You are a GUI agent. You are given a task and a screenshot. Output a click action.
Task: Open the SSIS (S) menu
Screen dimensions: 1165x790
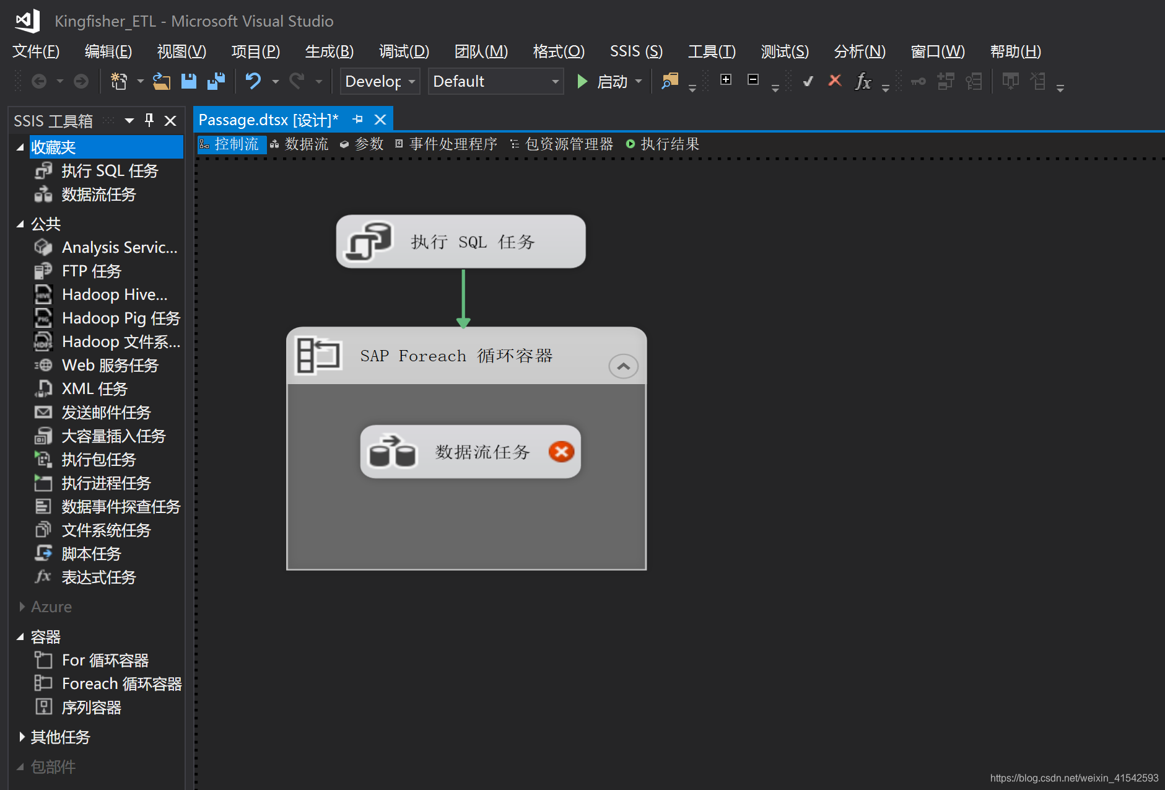click(636, 51)
